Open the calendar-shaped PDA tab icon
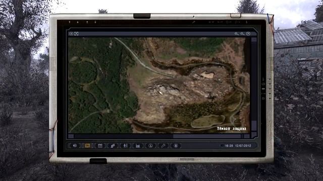Image resolution: width=323 pixels, height=181 pixels. click(x=100, y=145)
